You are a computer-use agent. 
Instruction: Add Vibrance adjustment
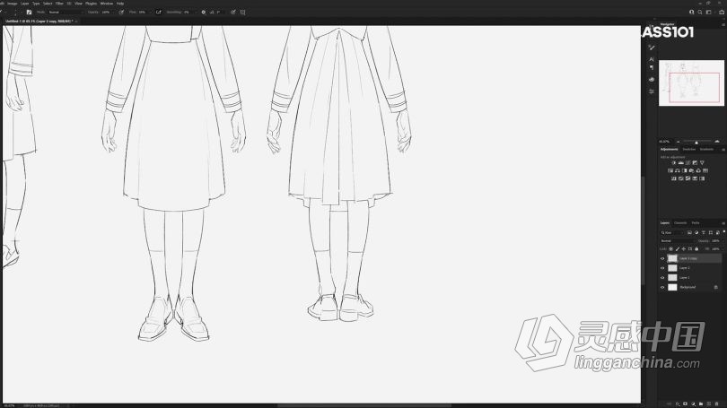pos(702,162)
